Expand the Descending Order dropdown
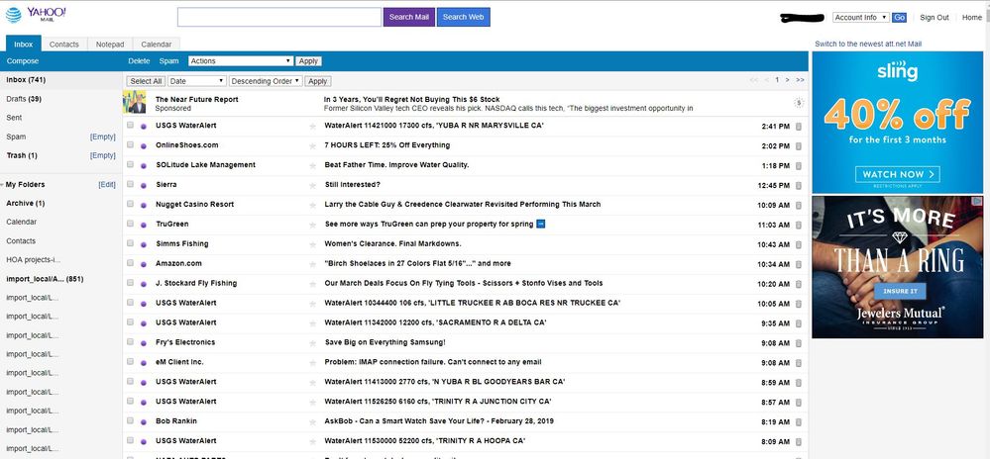Screen dimensions: 990x459 (265, 81)
